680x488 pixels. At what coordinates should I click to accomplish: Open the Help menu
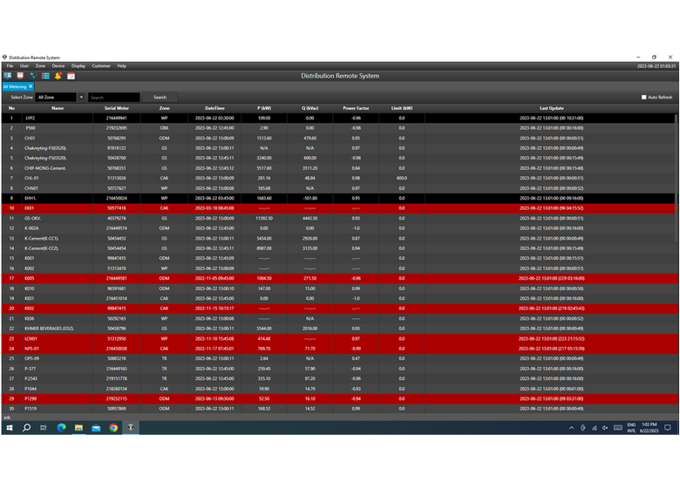pos(122,66)
